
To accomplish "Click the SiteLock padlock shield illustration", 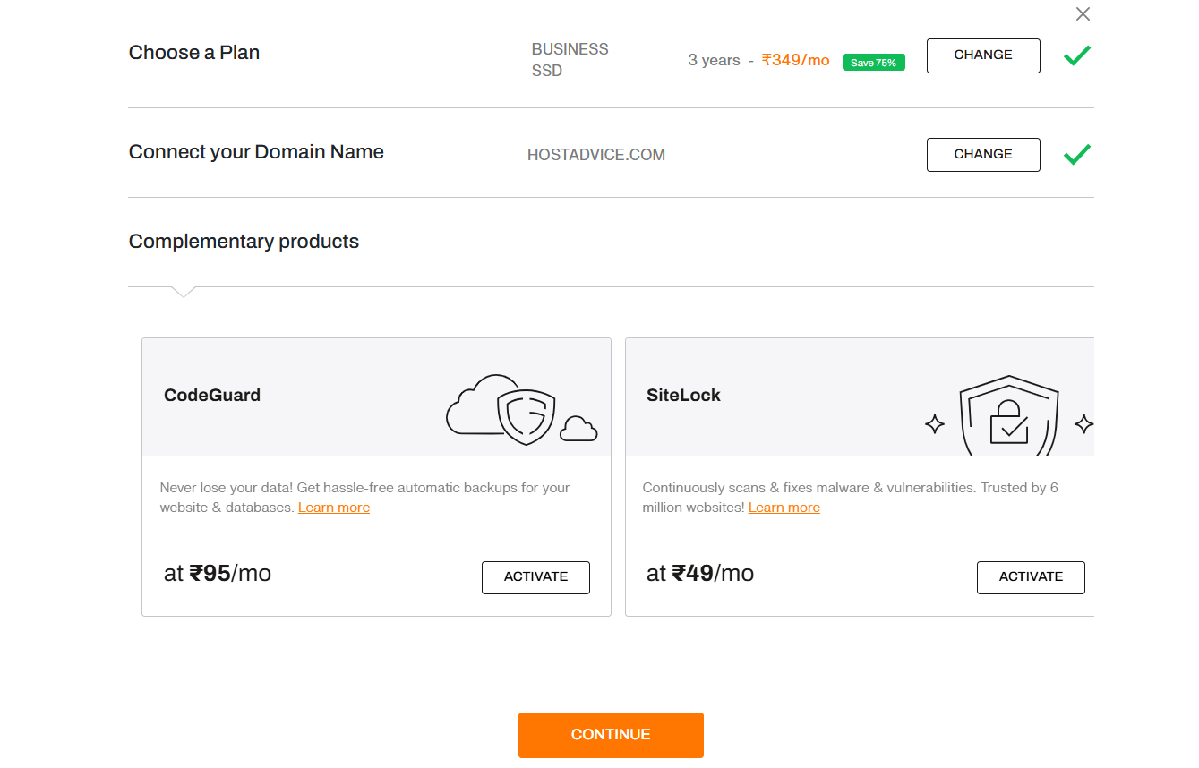I will (1009, 415).
